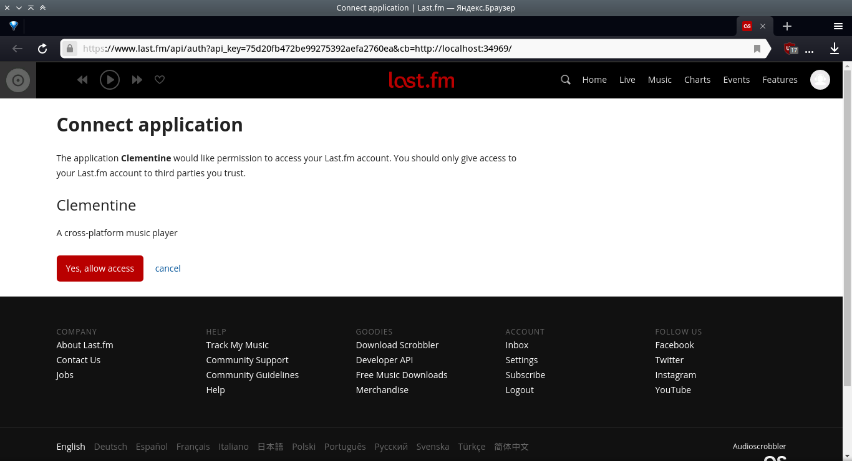Viewport: 852px width, 461px height.
Task: Switch site language to Français
Action: [x=193, y=447]
